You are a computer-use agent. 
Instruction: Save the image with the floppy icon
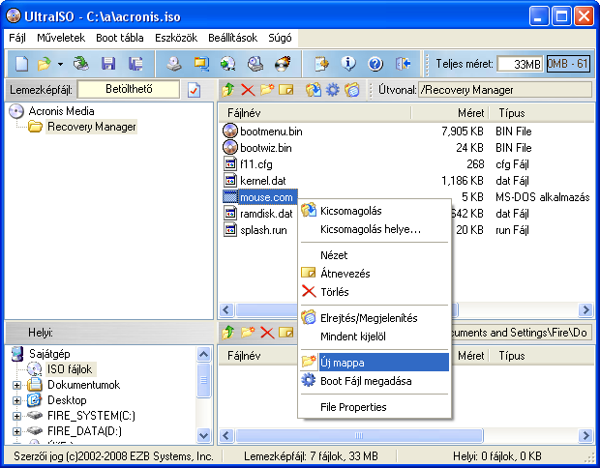pyautogui.click(x=108, y=64)
